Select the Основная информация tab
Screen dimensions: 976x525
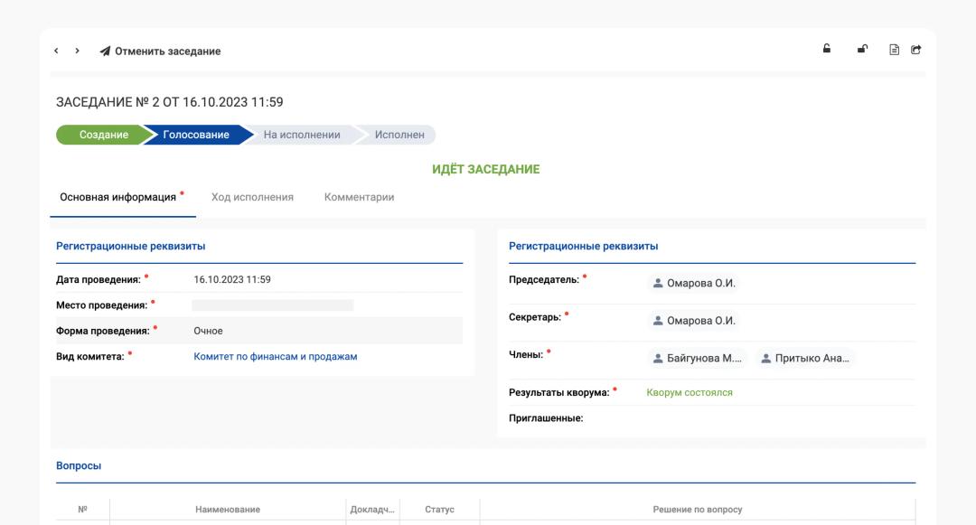(x=117, y=197)
